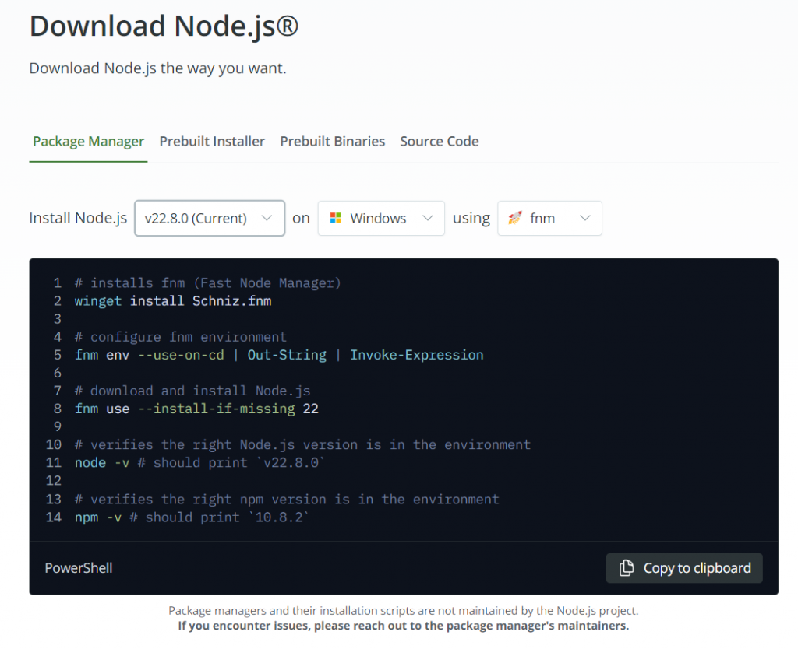The width and height of the screenshot is (798, 649).
Task: Click the Windows logo icon in the OS selector
Action: click(335, 218)
